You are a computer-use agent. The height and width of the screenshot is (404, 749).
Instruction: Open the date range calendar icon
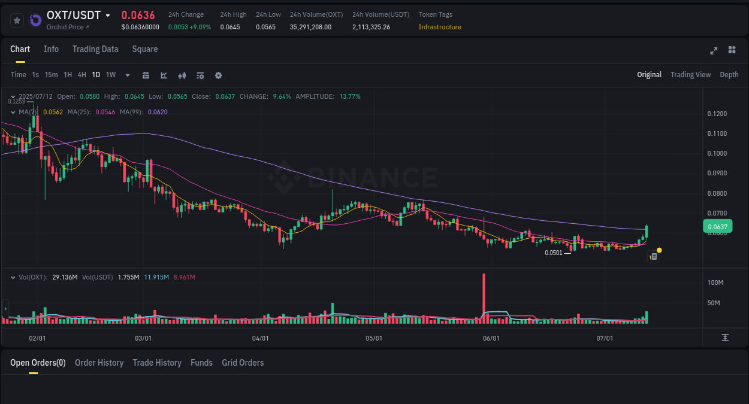tap(146, 75)
